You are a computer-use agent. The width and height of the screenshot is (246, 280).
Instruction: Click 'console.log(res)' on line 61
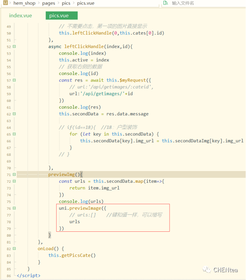pyautogui.click(x=80, y=107)
